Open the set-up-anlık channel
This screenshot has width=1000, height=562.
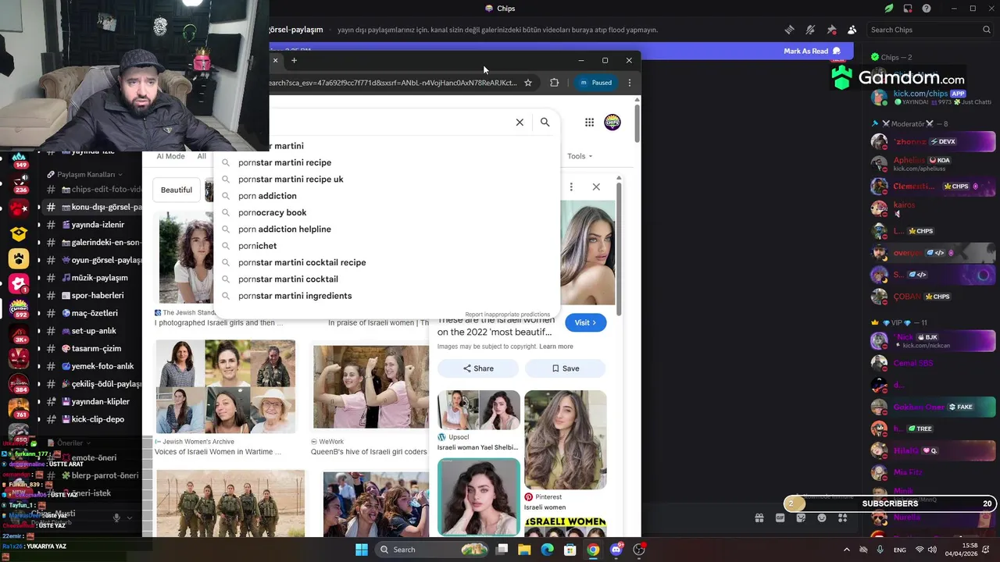pos(94,331)
